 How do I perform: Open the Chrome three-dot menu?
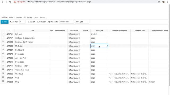tap(168, 2)
